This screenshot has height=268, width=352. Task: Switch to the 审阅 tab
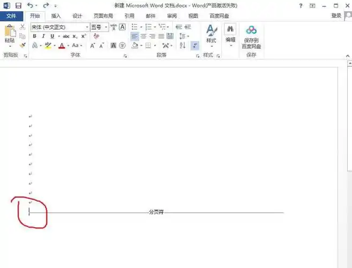coord(172,16)
